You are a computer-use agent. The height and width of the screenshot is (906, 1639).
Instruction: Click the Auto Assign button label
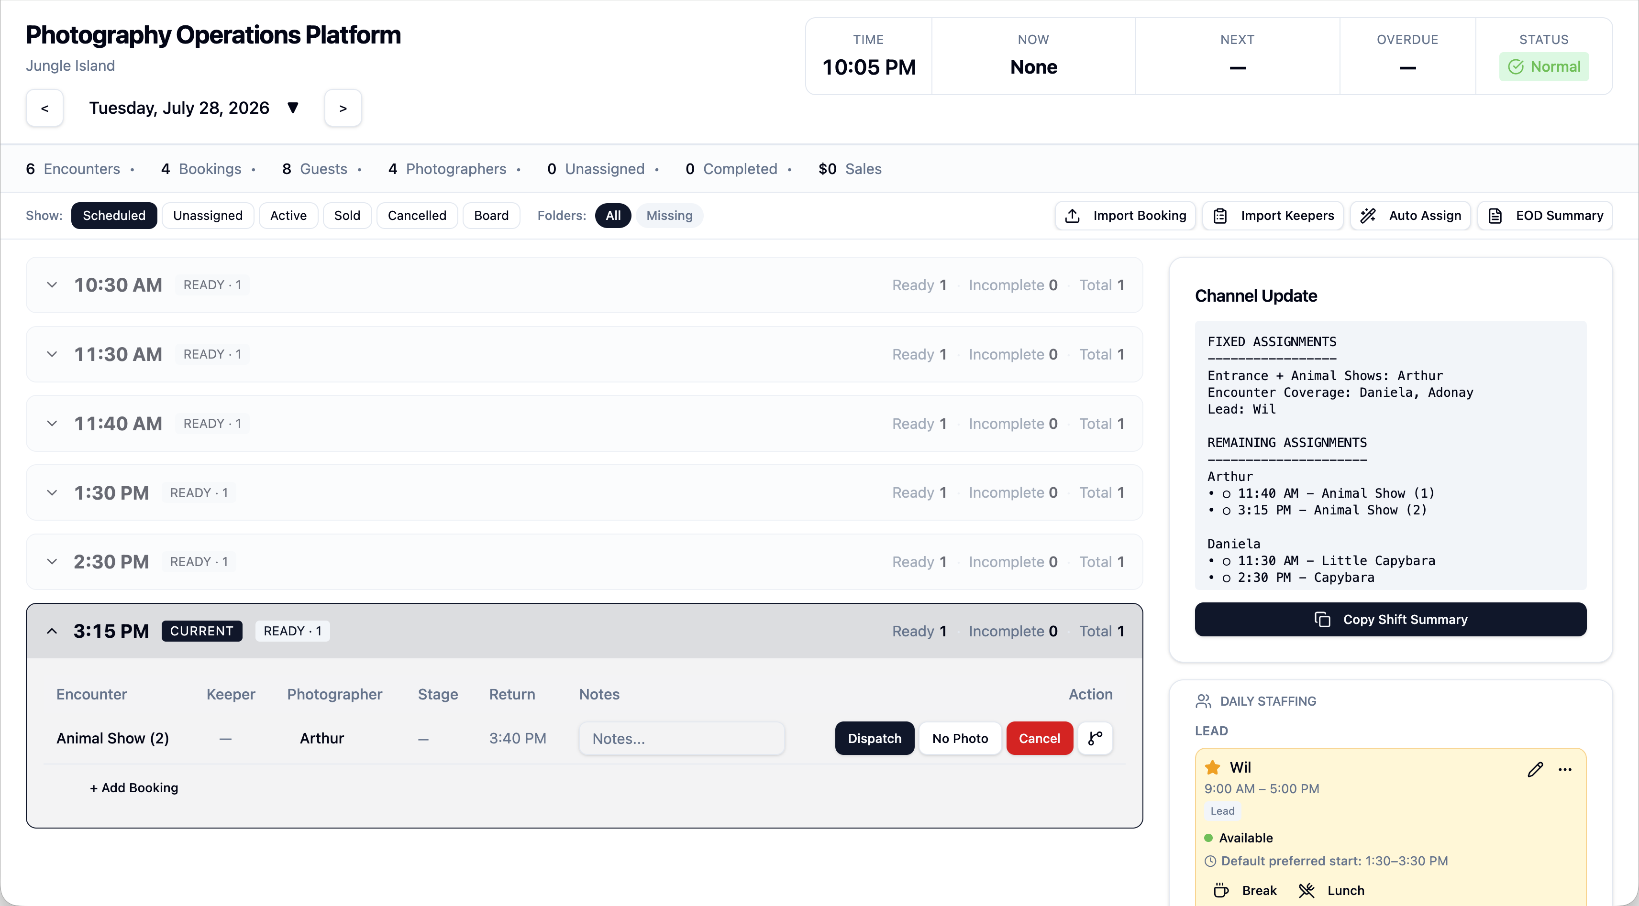(x=1425, y=216)
